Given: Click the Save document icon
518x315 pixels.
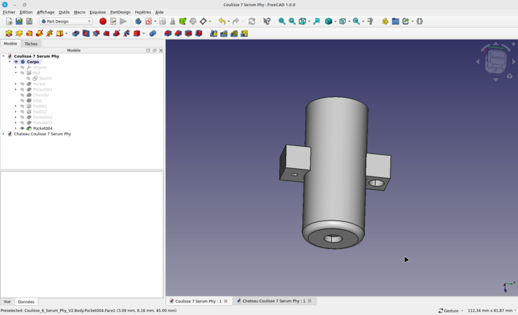Looking at the screenshot, I should (29, 21).
